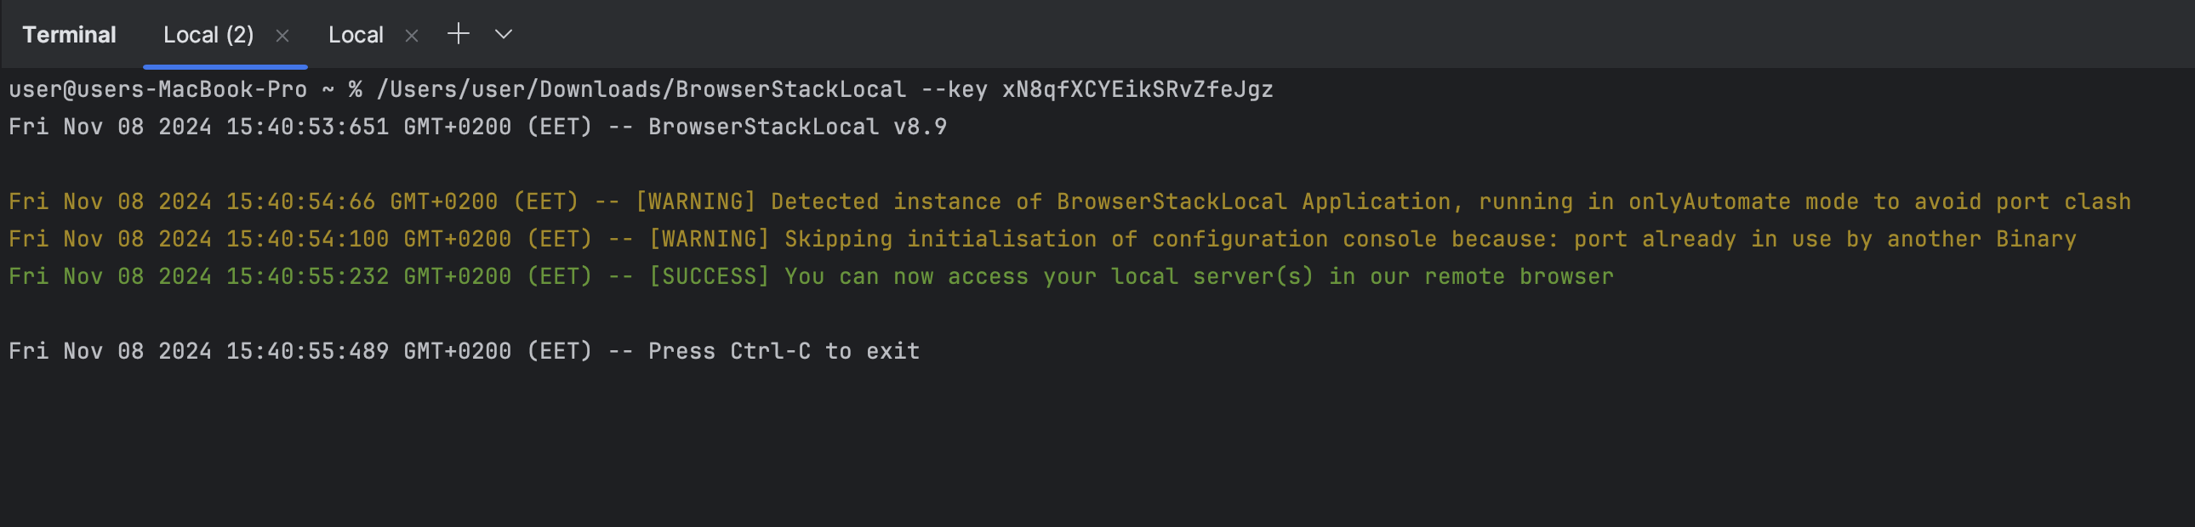This screenshot has width=2195, height=527.
Task: Click the [WARNING] tag on port clash line
Action: (695, 201)
